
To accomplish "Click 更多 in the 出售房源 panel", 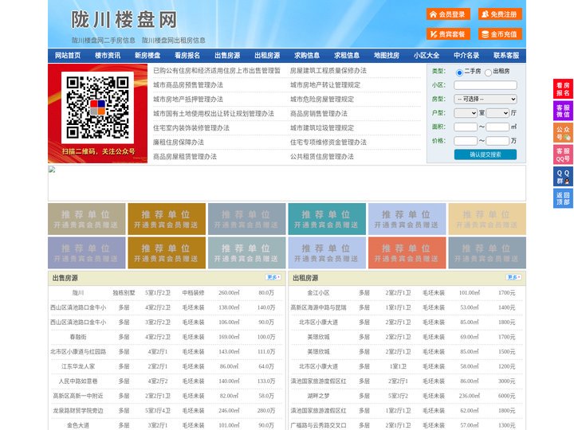I will pyautogui.click(x=273, y=278).
